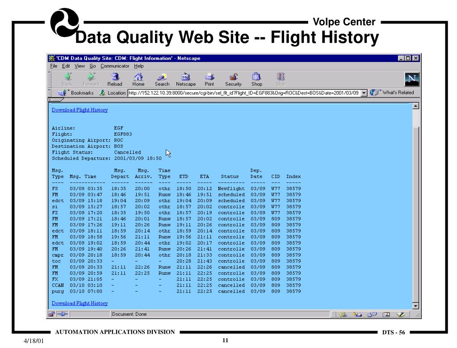457x348 pixels.
Task: Click 'toc' message type cell
Action: (x=56, y=261)
